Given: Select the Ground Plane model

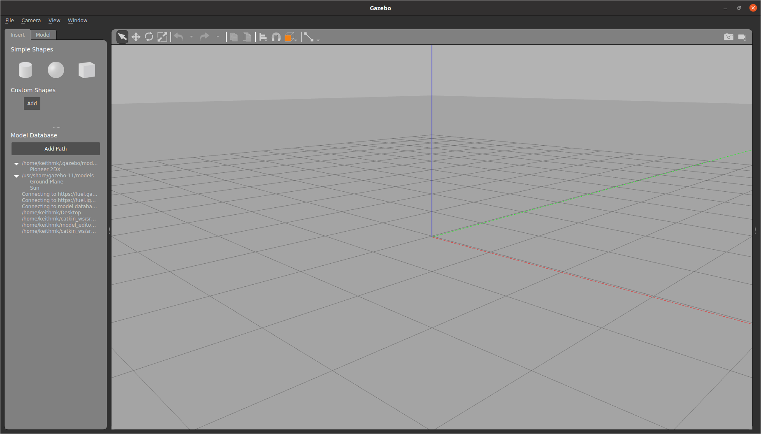Looking at the screenshot, I should point(46,182).
